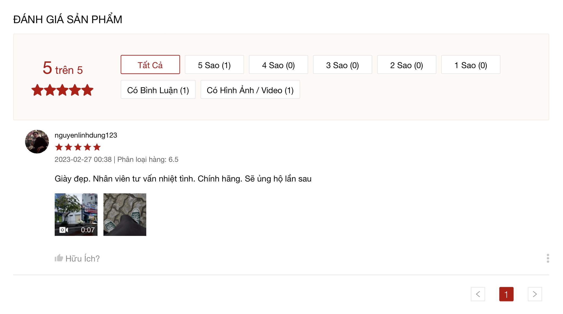Click the video camera icon on thumbnail

tap(64, 230)
